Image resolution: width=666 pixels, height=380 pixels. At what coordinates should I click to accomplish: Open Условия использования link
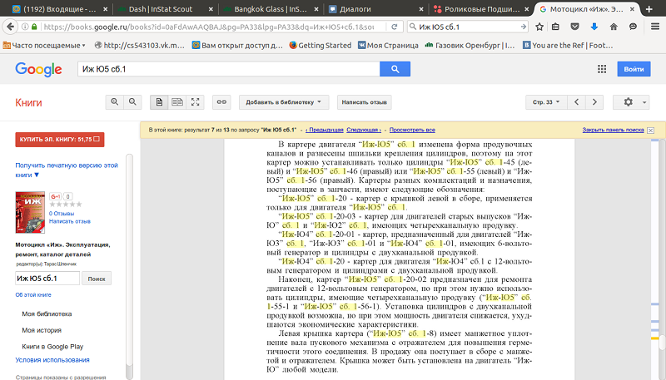pyautogui.click(x=52, y=360)
